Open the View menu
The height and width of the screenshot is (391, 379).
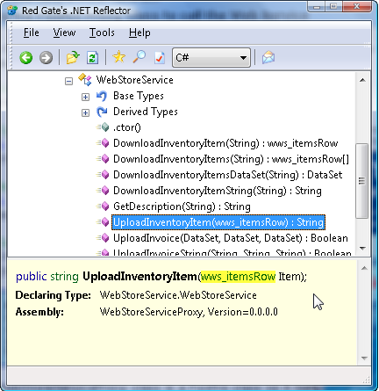click(x=64, y=33)
